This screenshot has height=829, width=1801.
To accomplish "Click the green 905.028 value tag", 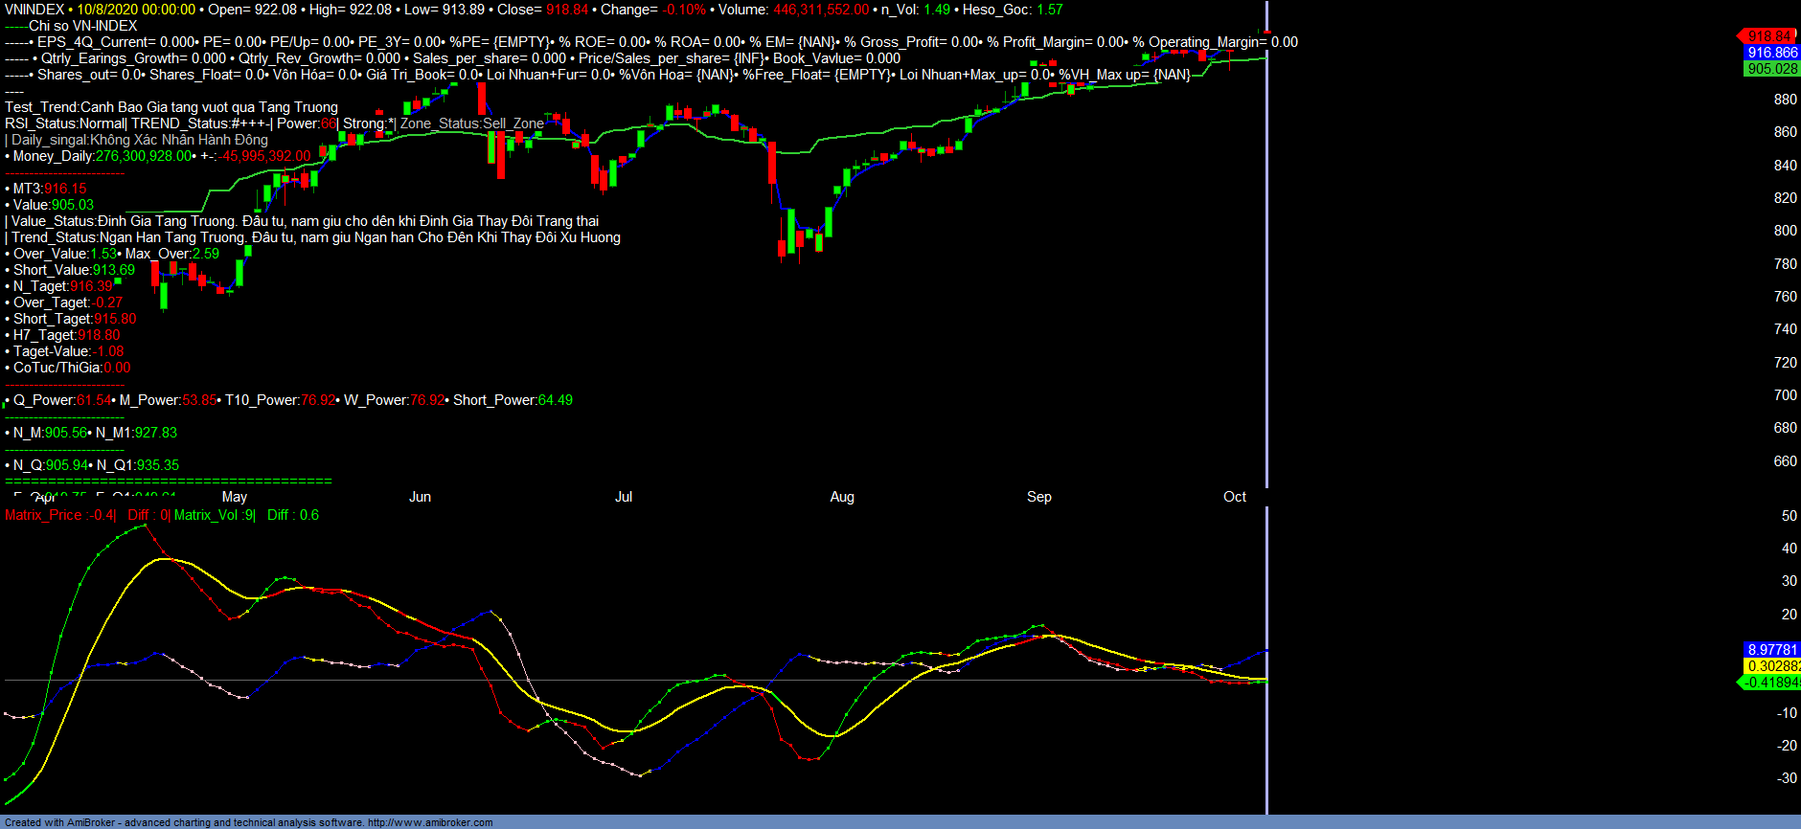I will click(1771, 69).
